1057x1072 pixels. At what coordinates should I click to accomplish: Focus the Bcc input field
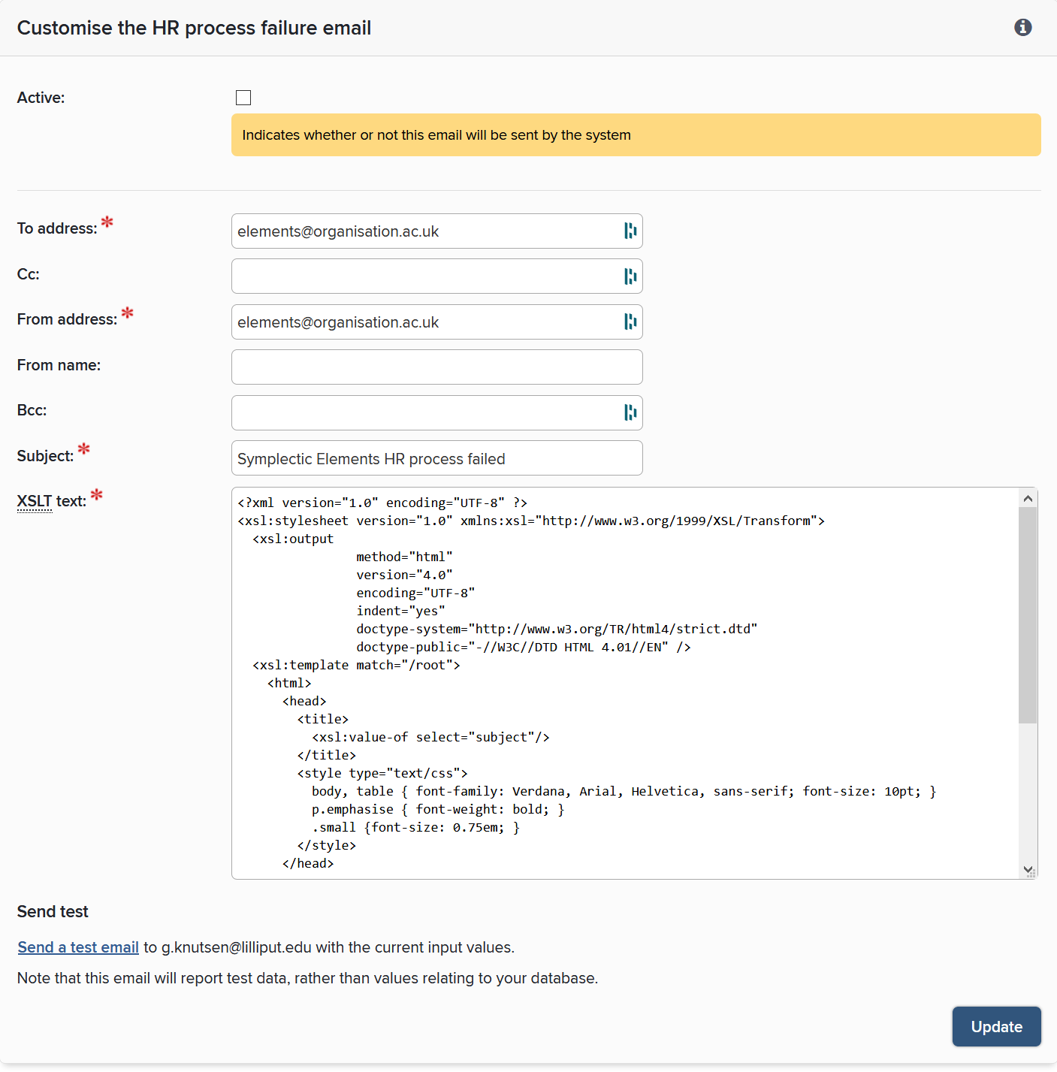click(424, 412)
